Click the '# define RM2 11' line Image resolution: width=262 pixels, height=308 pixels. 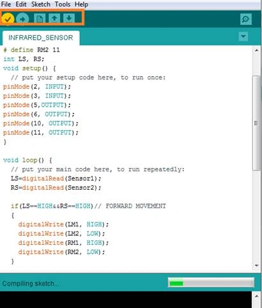[31, 50]
